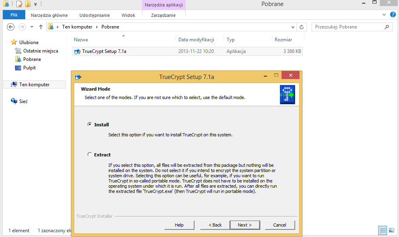This screenshot has height=237, width=399.
Task: Cancel the TrueCrypt setup wizard
Action: (280, 225)
